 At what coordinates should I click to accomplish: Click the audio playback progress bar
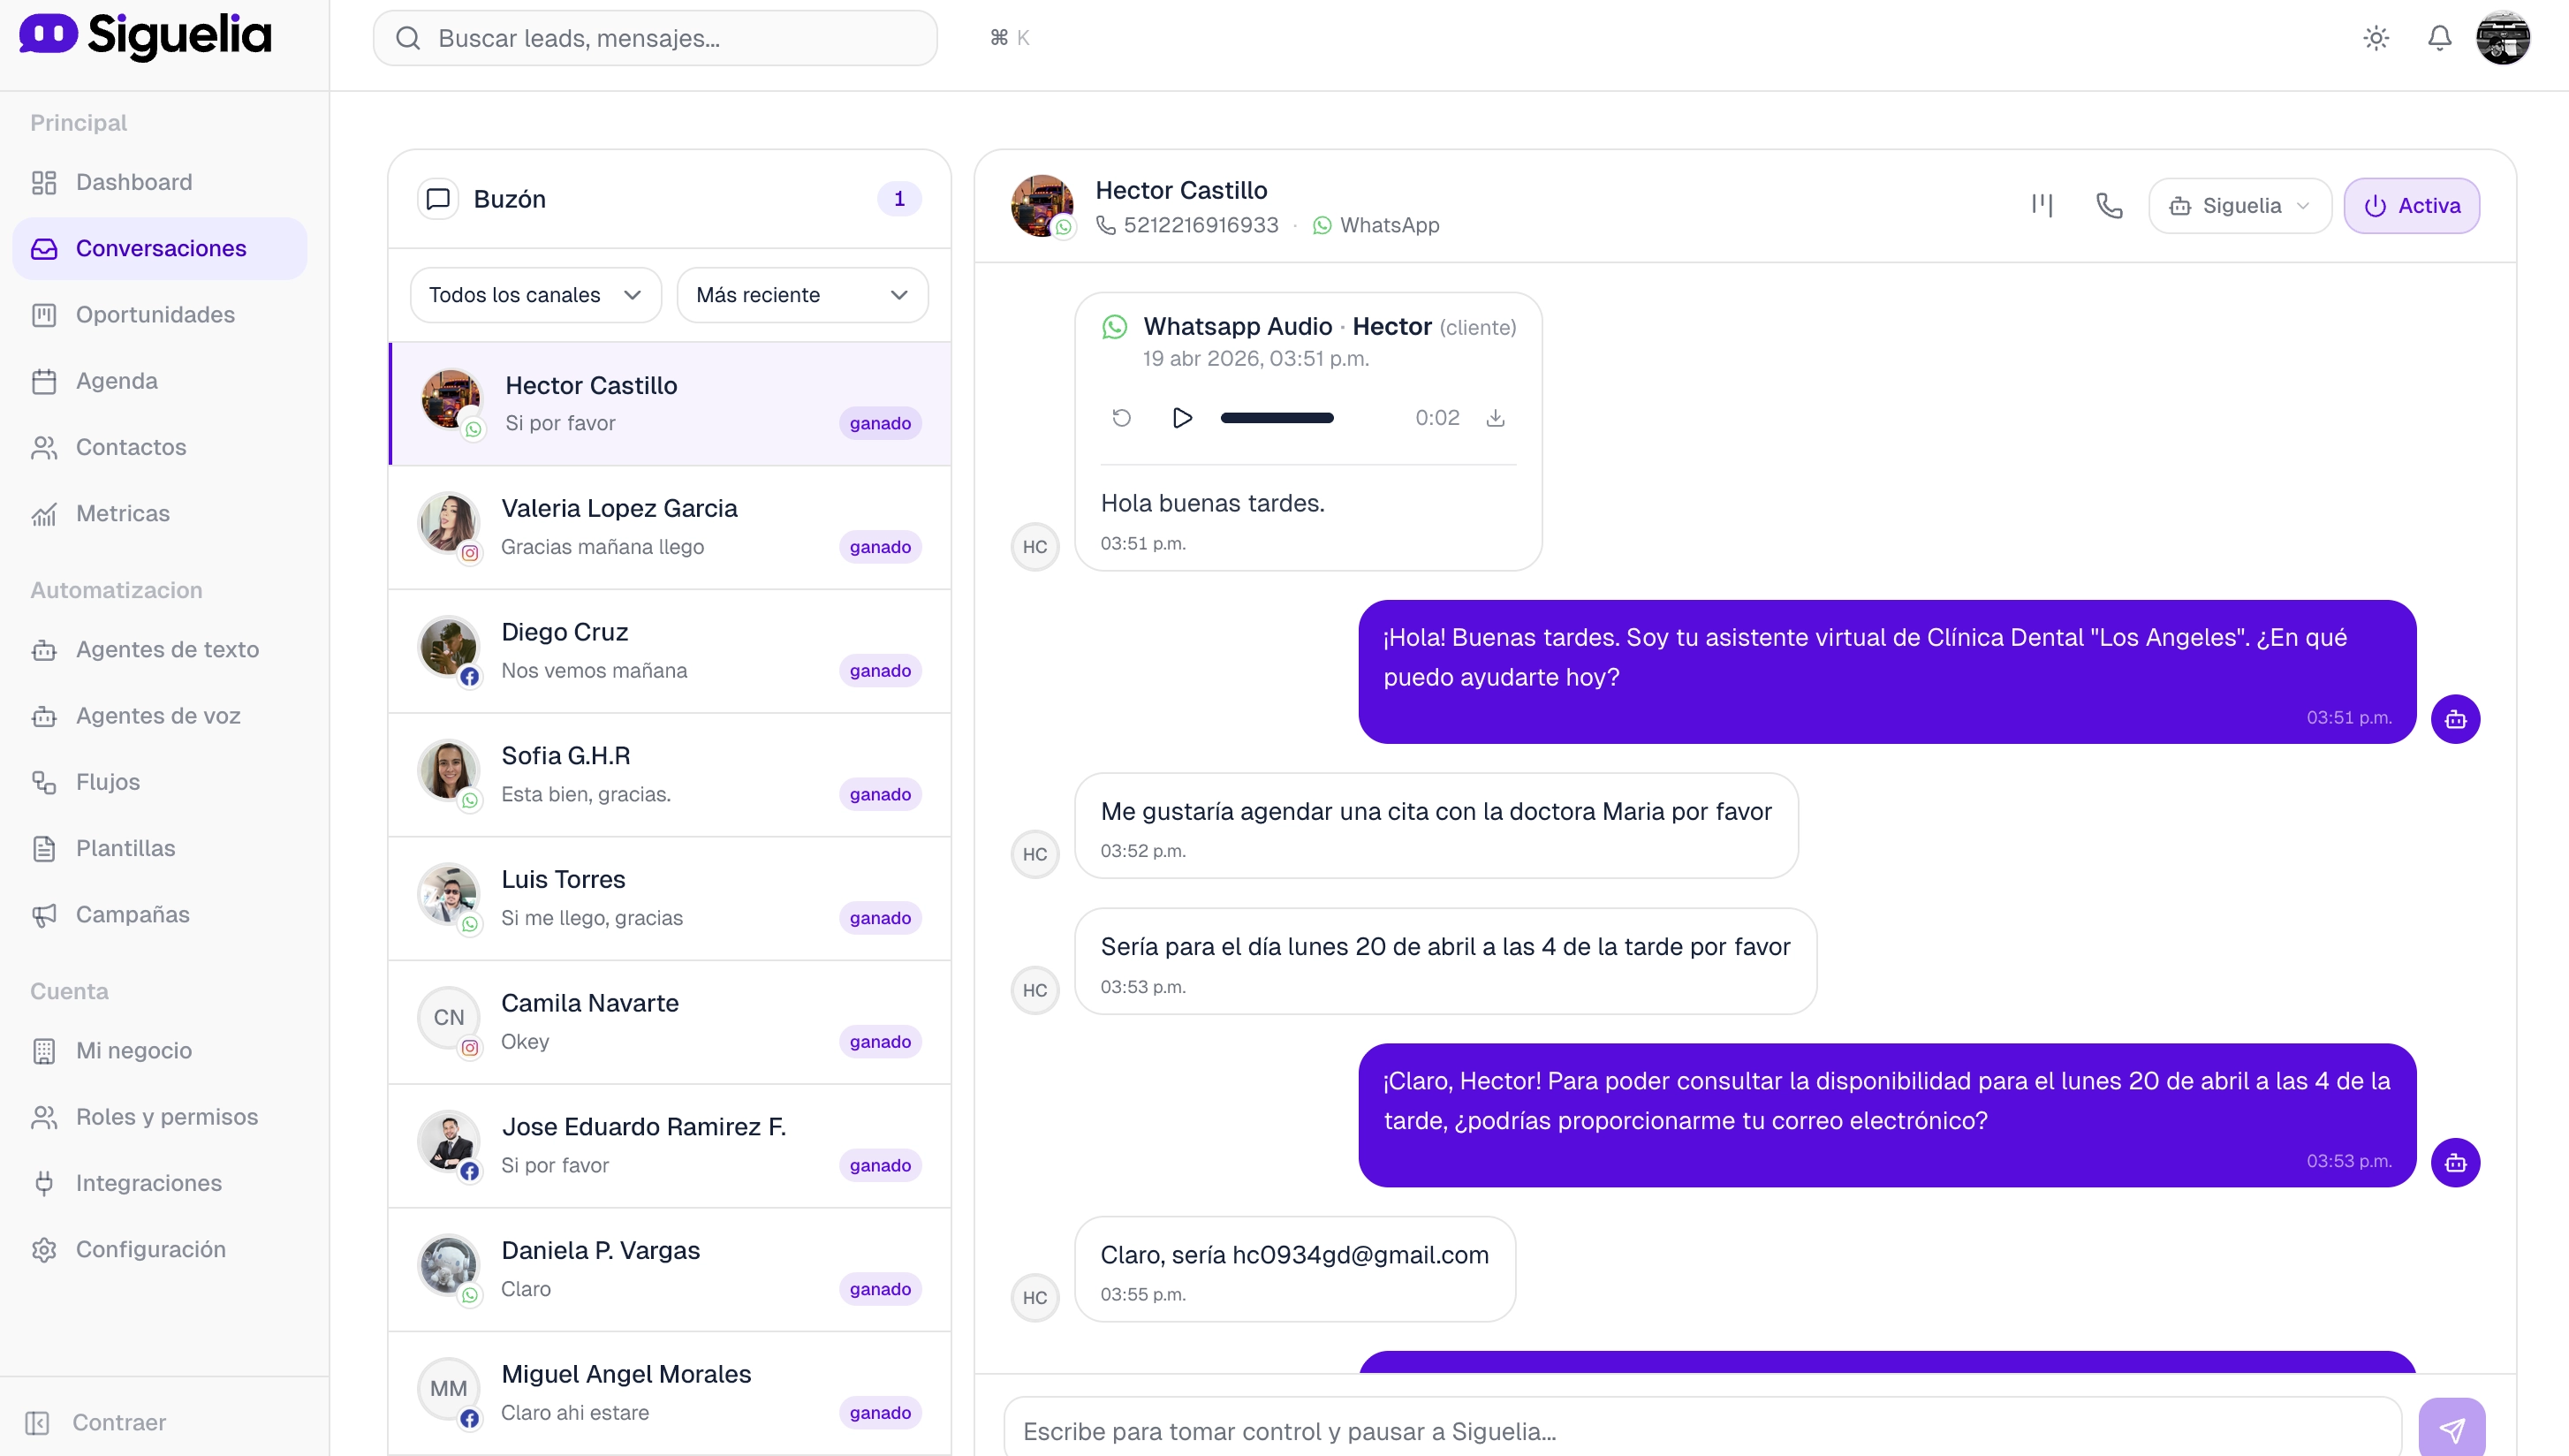click(1277, 418)
